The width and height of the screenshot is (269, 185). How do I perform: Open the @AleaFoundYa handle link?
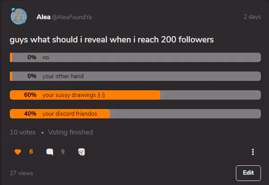tap(72, 17)
